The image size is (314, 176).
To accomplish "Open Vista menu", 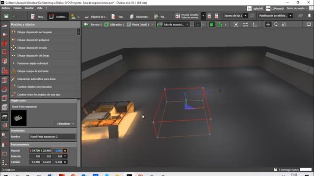I will pos(39,8).
